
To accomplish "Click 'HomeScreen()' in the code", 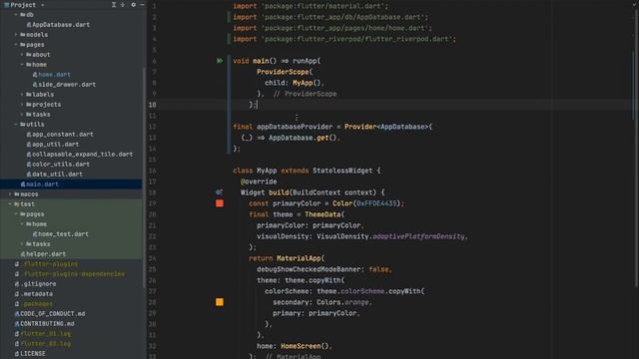I will [x=305, y=346].
